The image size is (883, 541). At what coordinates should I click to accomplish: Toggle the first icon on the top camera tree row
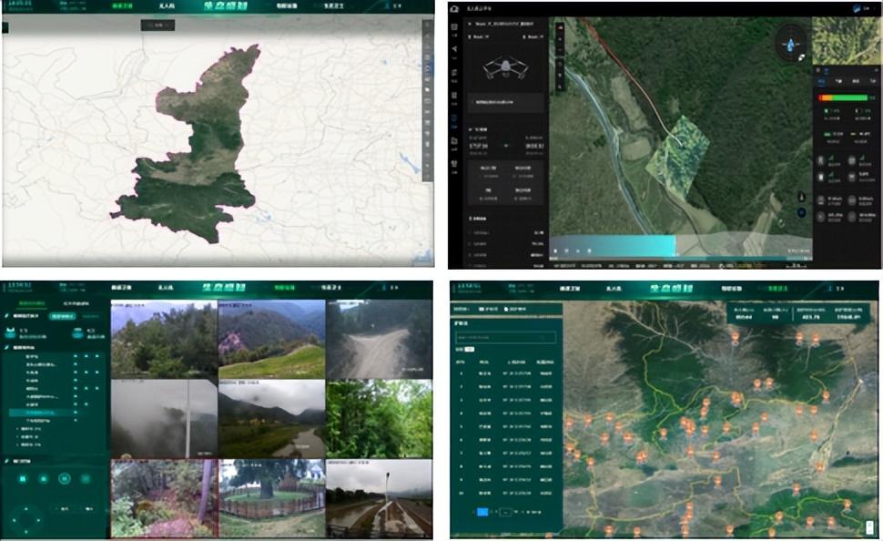[x=76, y=356]
